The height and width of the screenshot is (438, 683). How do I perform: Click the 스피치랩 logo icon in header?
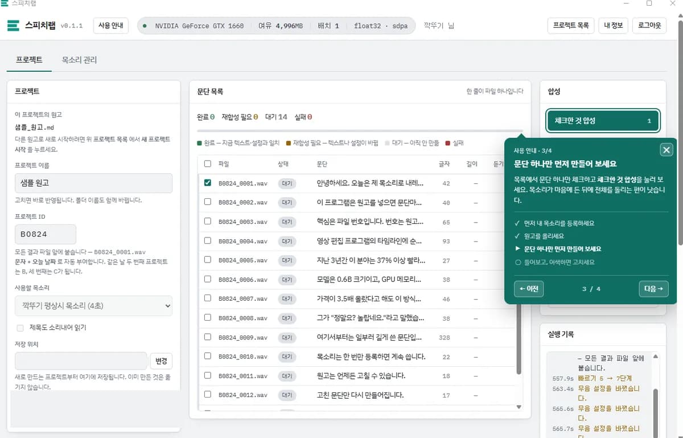[x=13, y=26]
